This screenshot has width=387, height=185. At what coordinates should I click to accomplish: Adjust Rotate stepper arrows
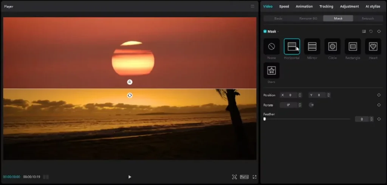(x=300, y=105)
